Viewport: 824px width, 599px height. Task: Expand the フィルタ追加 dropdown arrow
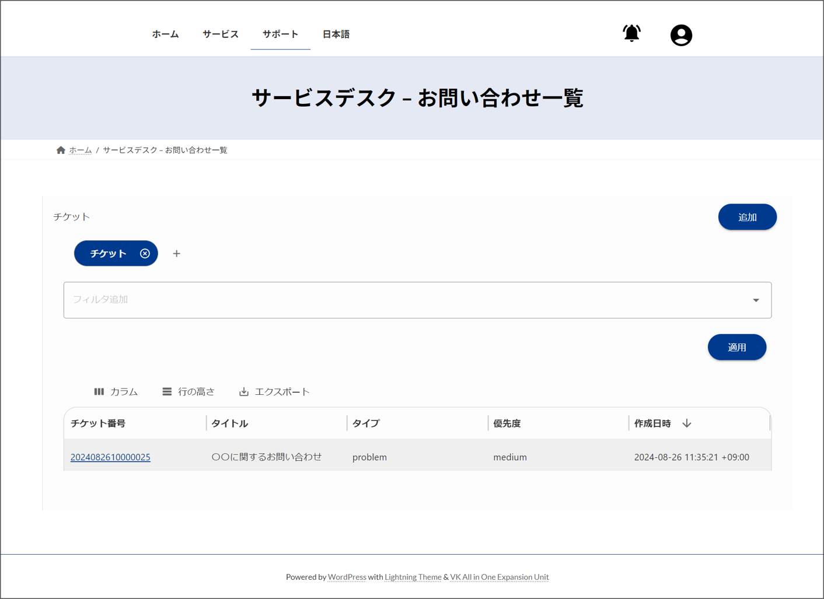756,300
